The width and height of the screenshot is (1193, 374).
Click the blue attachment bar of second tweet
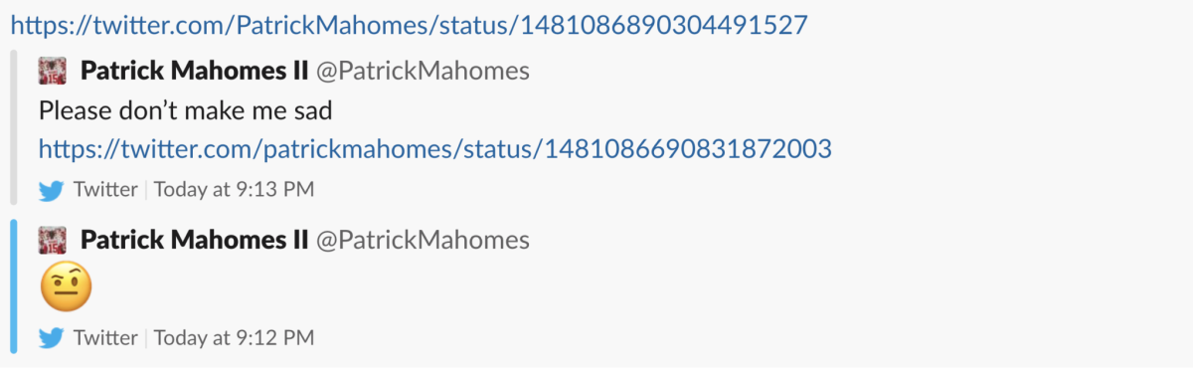(13, 287)
